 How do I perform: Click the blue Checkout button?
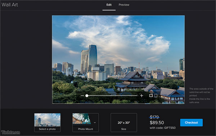tap(192, 123)
